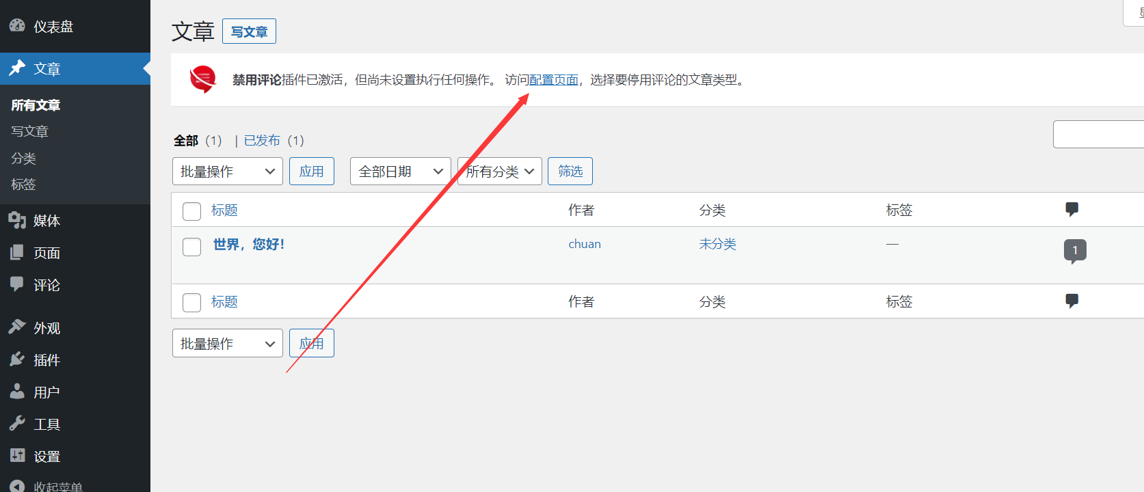Open the post titled 世界，您好!
Screen dimensions: 1144x492
tap(249, 244)
